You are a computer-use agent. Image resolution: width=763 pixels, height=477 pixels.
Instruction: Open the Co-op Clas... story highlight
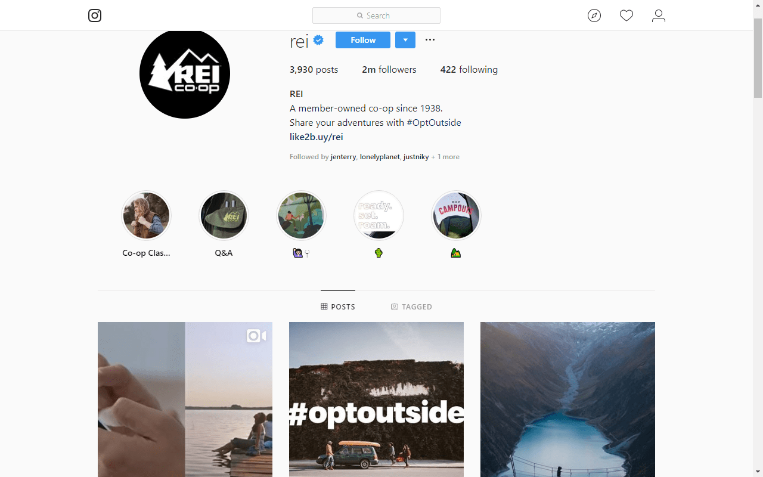146,215
